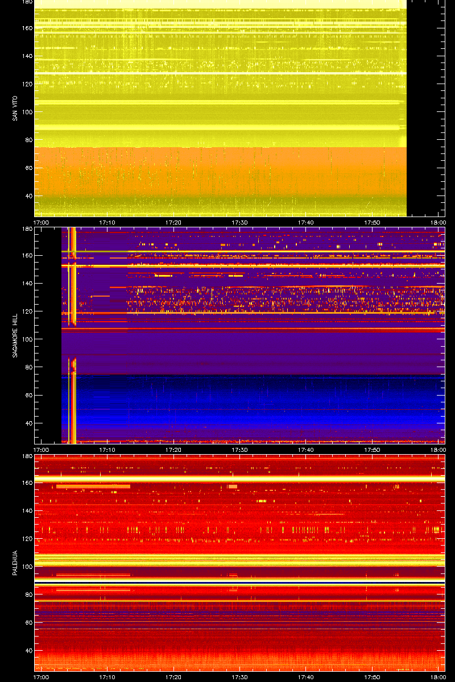This screenshot has height=682, width=455.
Task: Click the 17:00 time label under Palehua panel
Action: pos(41,677)
